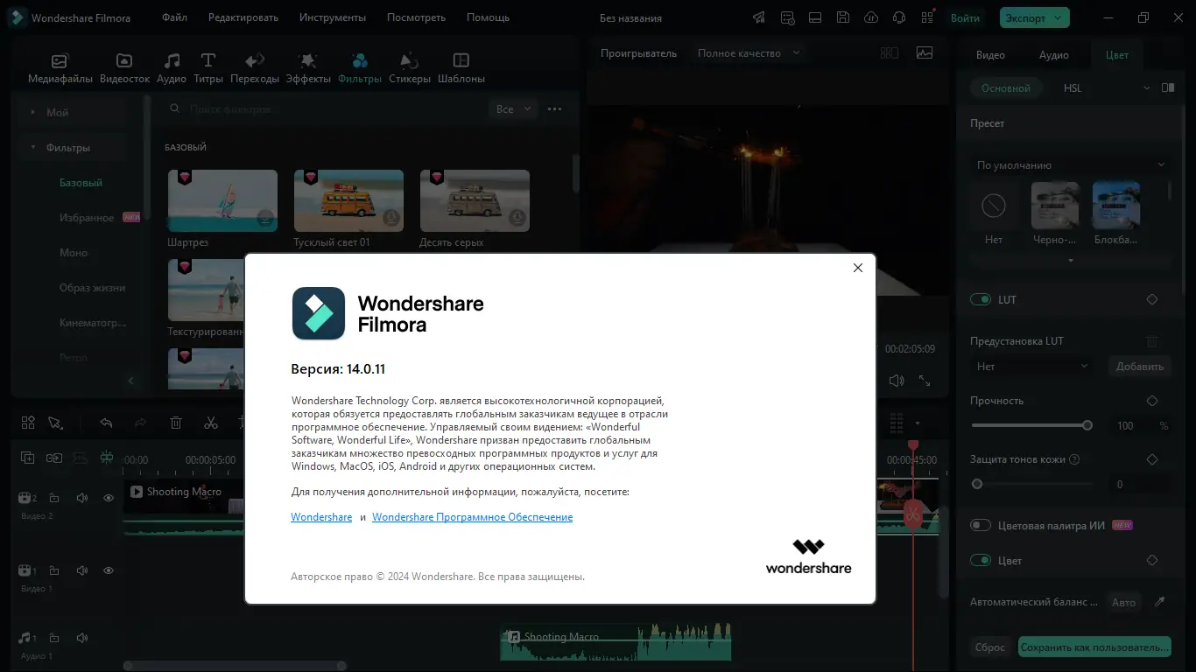
Task: Open the По умолчанию preset dropdown
Action: 1071,165
